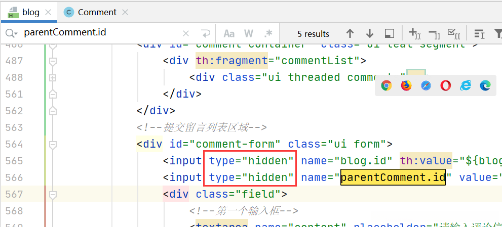Click type="hidden" on line 566
502x227 pixels.
(251, 177)
